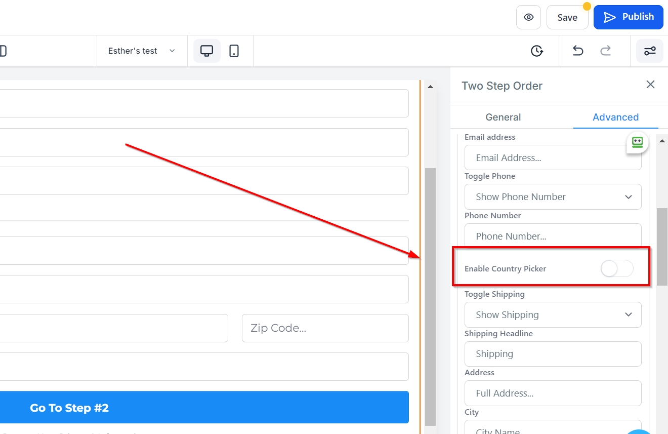Publish the page
The image size is (668, 434).
(628, 17)
